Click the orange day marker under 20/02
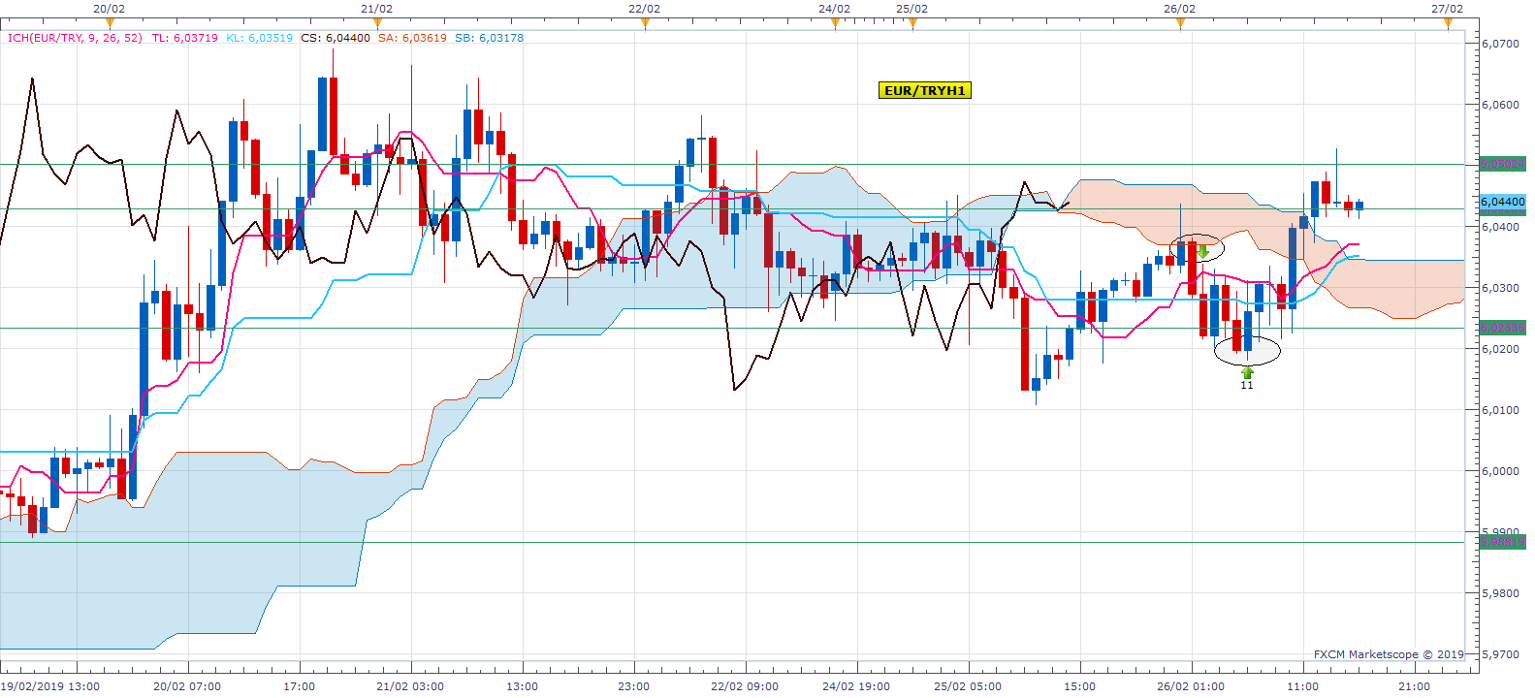Image resolution: width=1535 pixels, height=698 pixels. tap(110, 23)
